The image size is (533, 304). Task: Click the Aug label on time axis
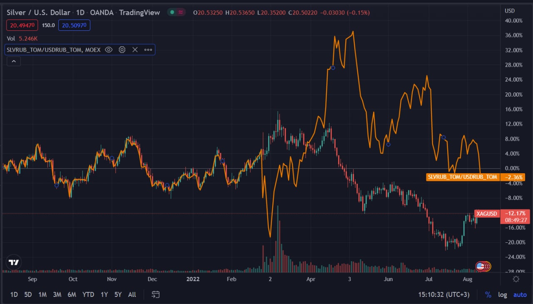(468, 279)
